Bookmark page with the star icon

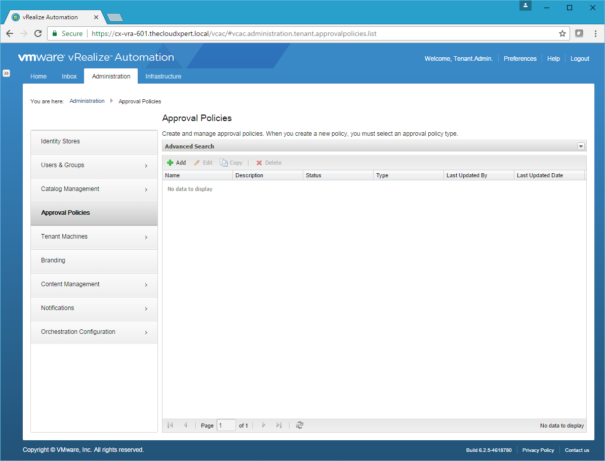click(562, 33)
